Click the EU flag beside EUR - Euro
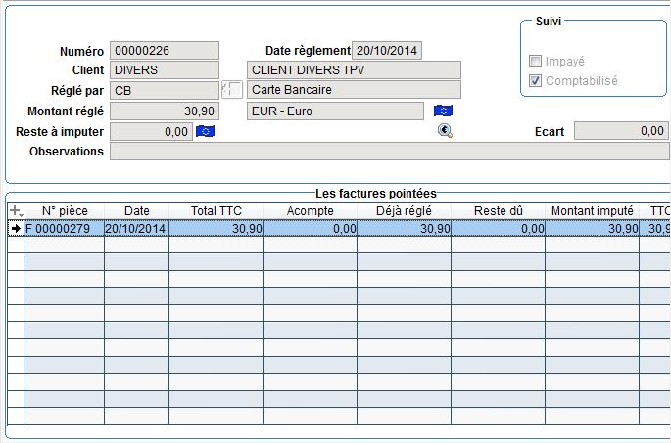Viewport: 671px width, 443px height. 443,111
